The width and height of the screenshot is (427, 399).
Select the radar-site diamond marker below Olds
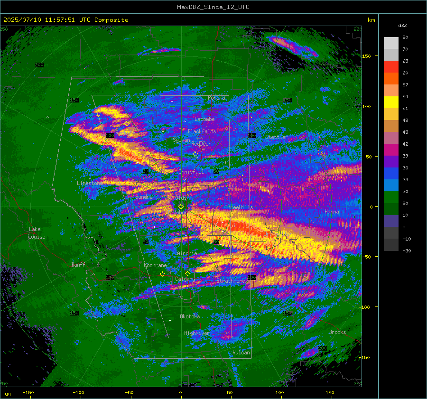tap(181, 207)
